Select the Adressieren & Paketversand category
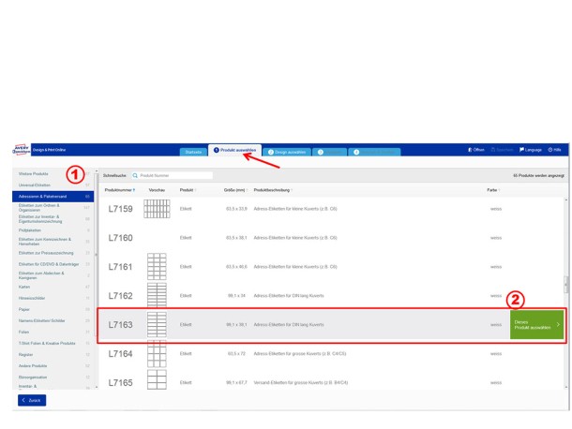 point(53,197)
